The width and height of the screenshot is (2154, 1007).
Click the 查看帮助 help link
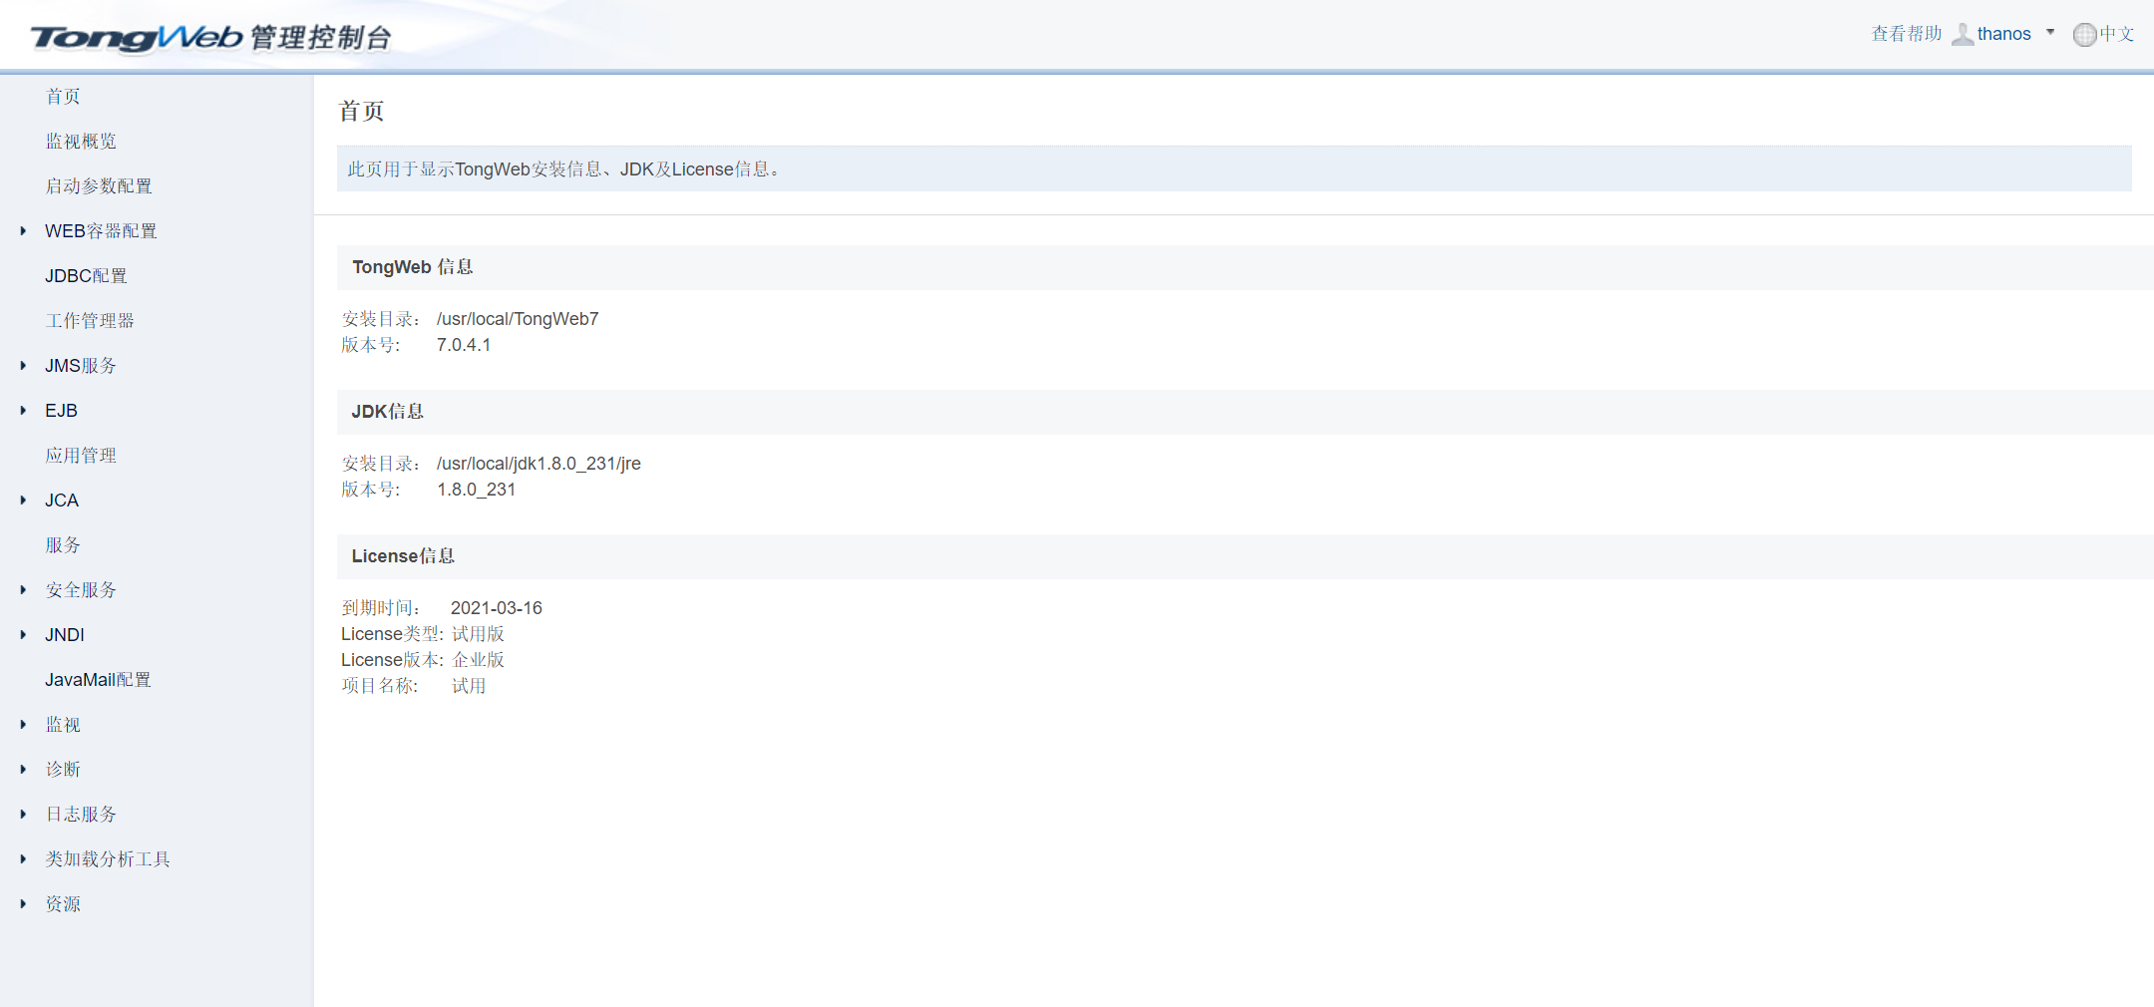(1906, 34)
